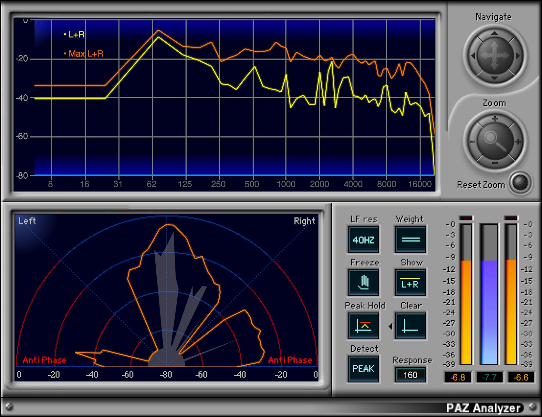Viewport: 542px width, 417px height.
Task: Select the Show L+R display icon
Action: pyautogui.click(x=410, y=283)
